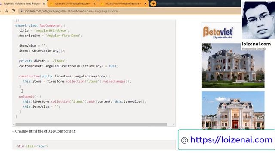
Task: Switch to the second loizenai-com-firebasefirestore tab
Action: tap(123, 3)
